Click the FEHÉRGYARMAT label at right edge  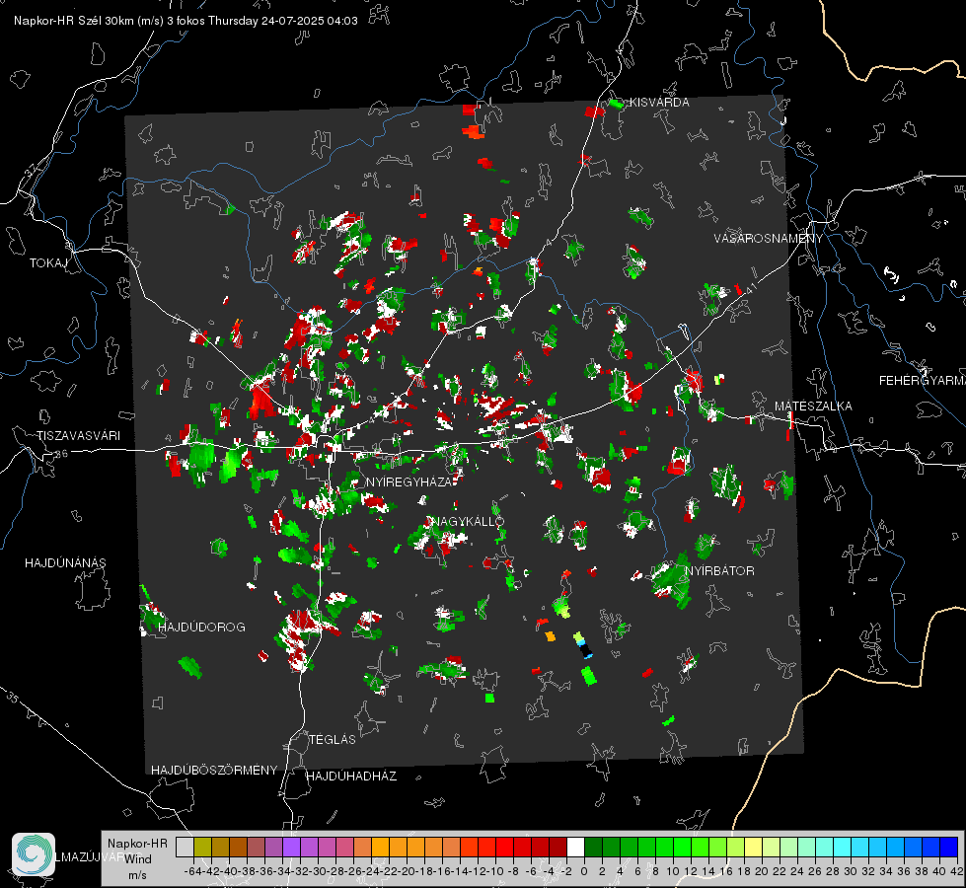coord(922,381)
